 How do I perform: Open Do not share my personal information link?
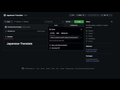pyautogui.click(x=85, y=68)
